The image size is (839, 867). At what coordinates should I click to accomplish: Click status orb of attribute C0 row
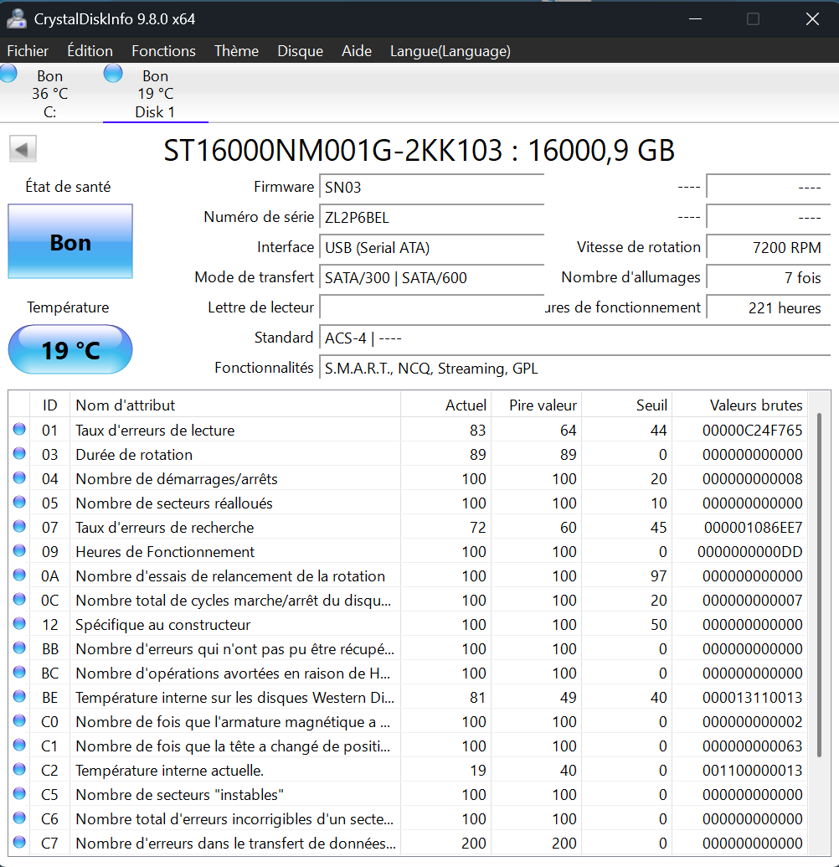point(19,721)
